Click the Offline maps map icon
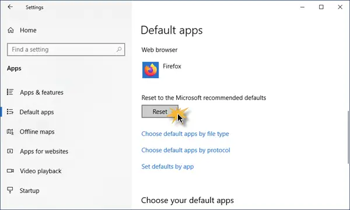This screenshot has height=210, width=350. click(x=10, y=132)
